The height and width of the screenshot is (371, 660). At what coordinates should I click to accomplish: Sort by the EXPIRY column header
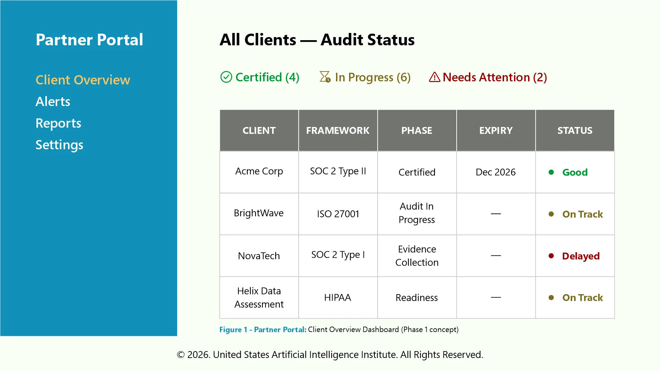496,130
